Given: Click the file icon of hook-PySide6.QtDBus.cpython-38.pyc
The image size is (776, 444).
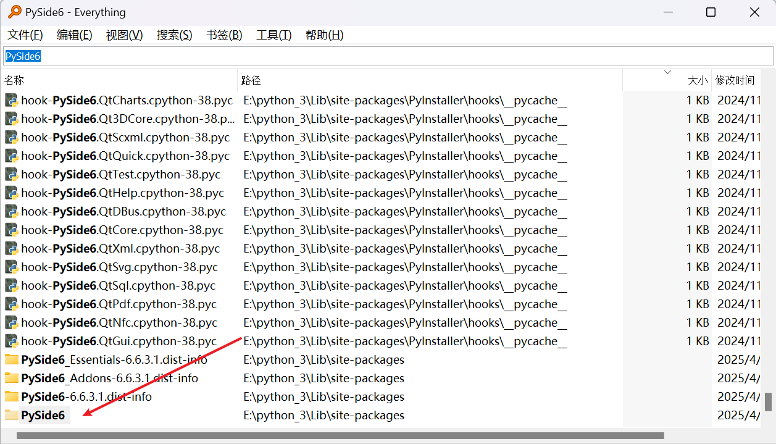Looking at the screenshot, I should point(11,211).
